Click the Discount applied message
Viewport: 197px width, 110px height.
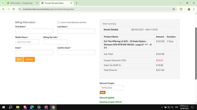(x=107, y=98)
